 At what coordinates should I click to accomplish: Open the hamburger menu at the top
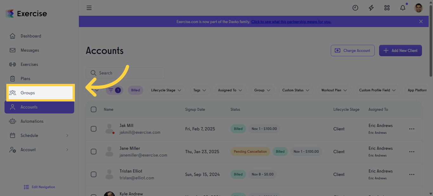[x=89, y=8]
